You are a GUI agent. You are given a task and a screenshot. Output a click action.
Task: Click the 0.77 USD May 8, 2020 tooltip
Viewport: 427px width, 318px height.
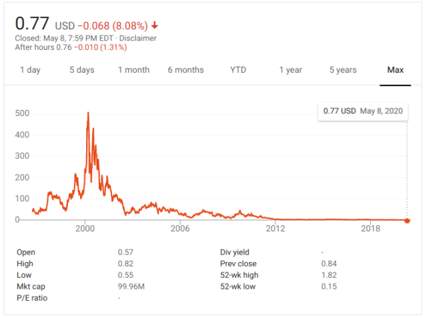click(x=361, y=111)
